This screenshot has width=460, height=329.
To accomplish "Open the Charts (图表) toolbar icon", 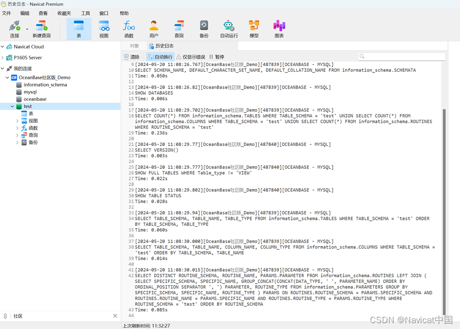I will coord(279,29).
